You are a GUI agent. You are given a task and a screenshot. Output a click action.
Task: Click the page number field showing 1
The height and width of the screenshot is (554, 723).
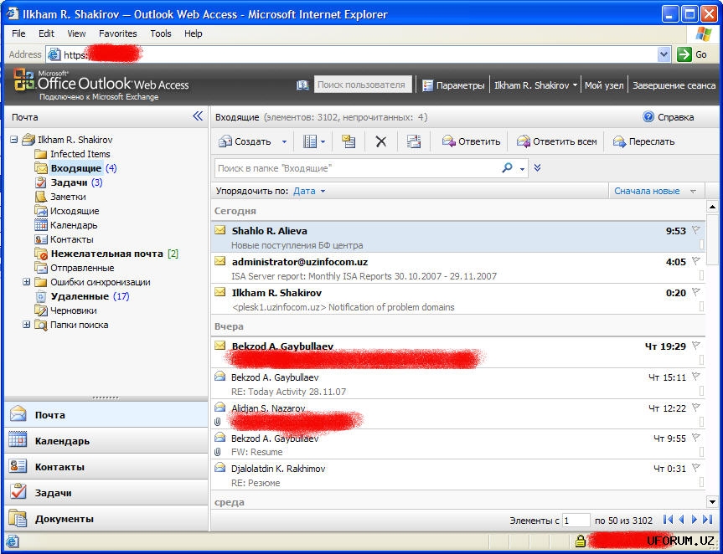coord(576,521)
